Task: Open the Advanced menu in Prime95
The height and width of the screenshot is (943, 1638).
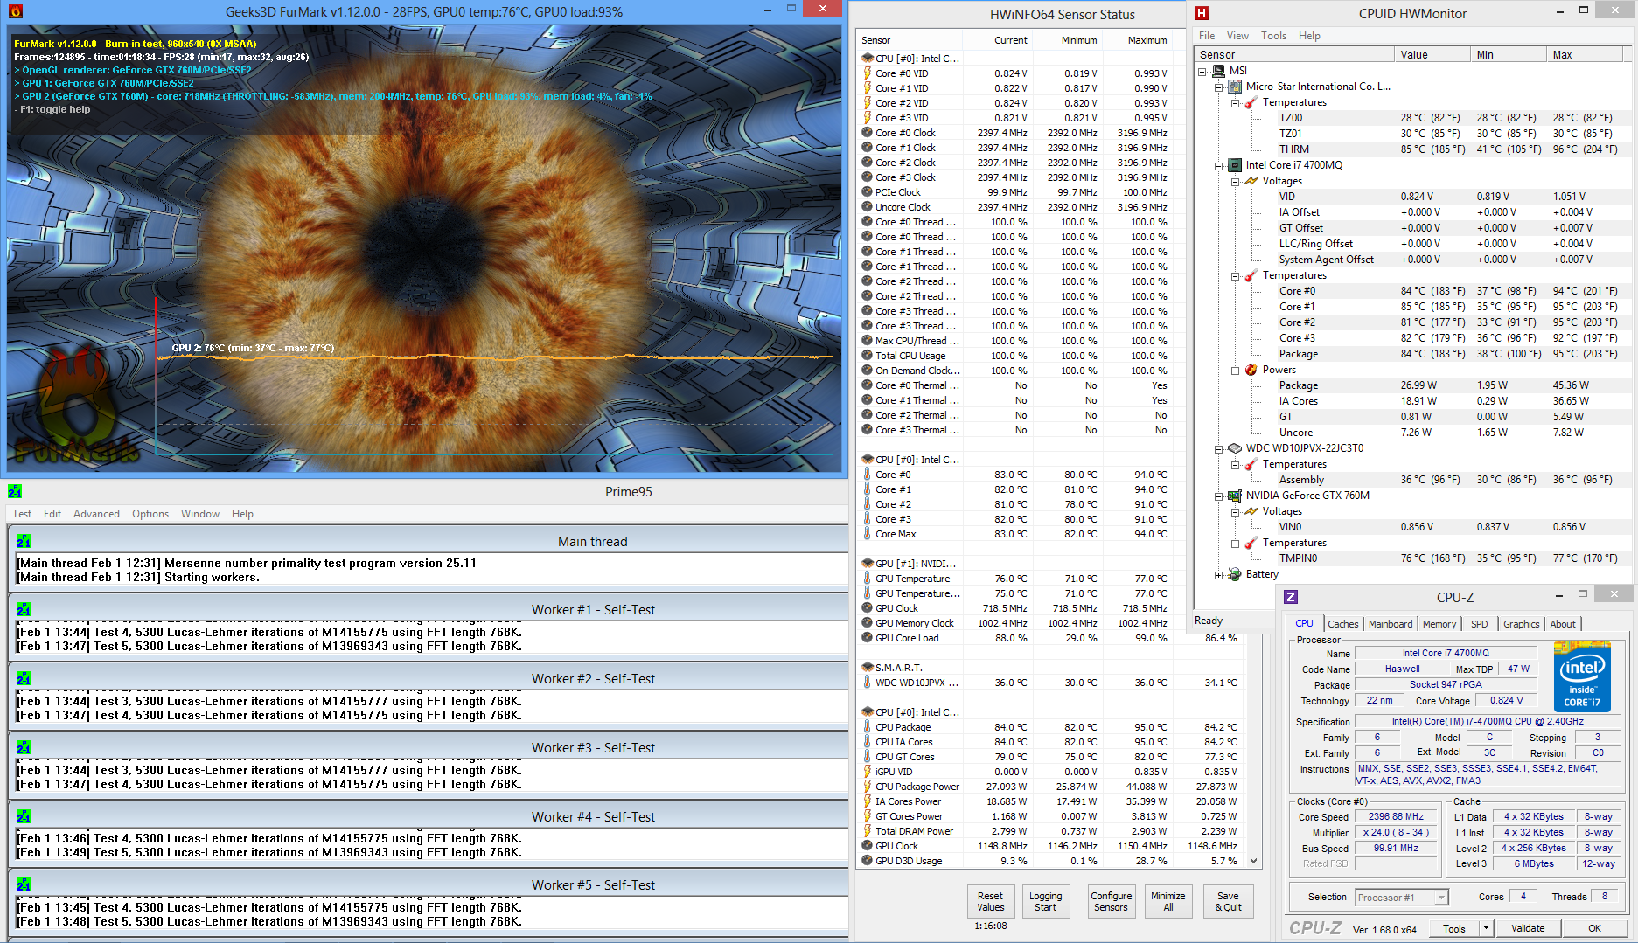Action: [x=96, y=514]
